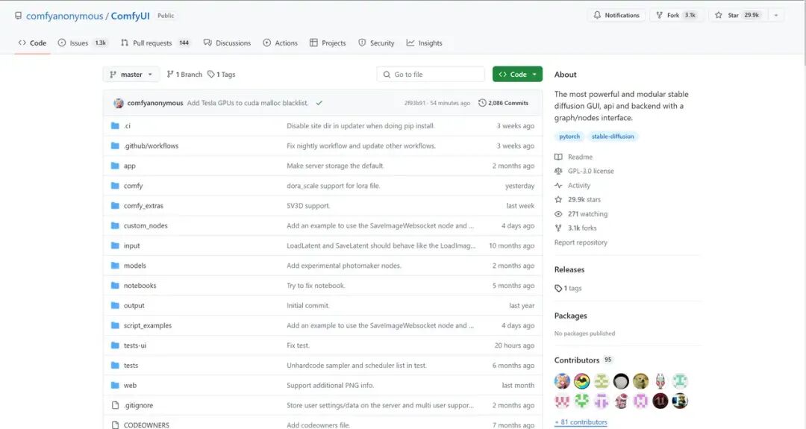View the 1 Branch link
806x429 pixels.
(x=184, y=75)
